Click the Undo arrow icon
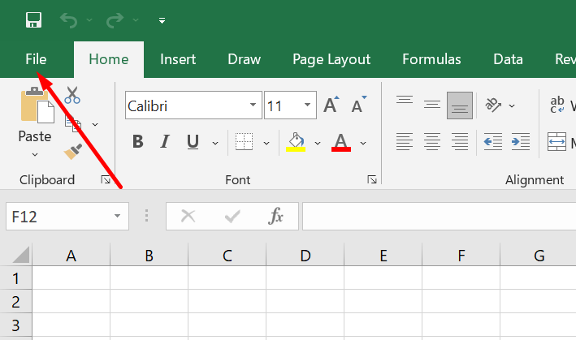Viewport: 576px width, 340px height. pyautogui.click(x=69, y=20)
